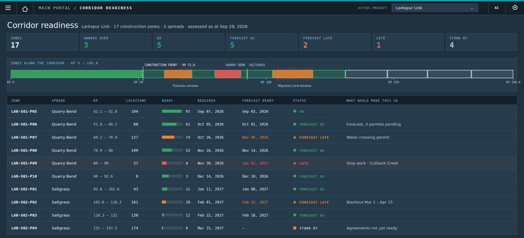
Task: Open the Active Project dropdown Larkspur Link
Action: (x=435, y=8)
